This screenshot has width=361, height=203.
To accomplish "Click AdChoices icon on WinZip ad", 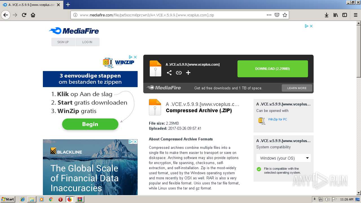I will (x=131, y=57).
